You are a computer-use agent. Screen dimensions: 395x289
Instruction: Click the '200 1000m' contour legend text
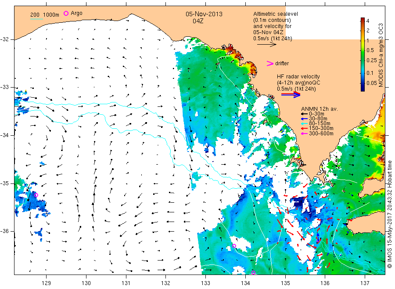[45, 14]
